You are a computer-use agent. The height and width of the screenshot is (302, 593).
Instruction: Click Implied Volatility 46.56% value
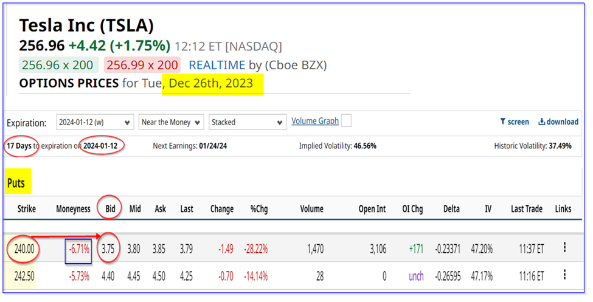pos(364,146)
